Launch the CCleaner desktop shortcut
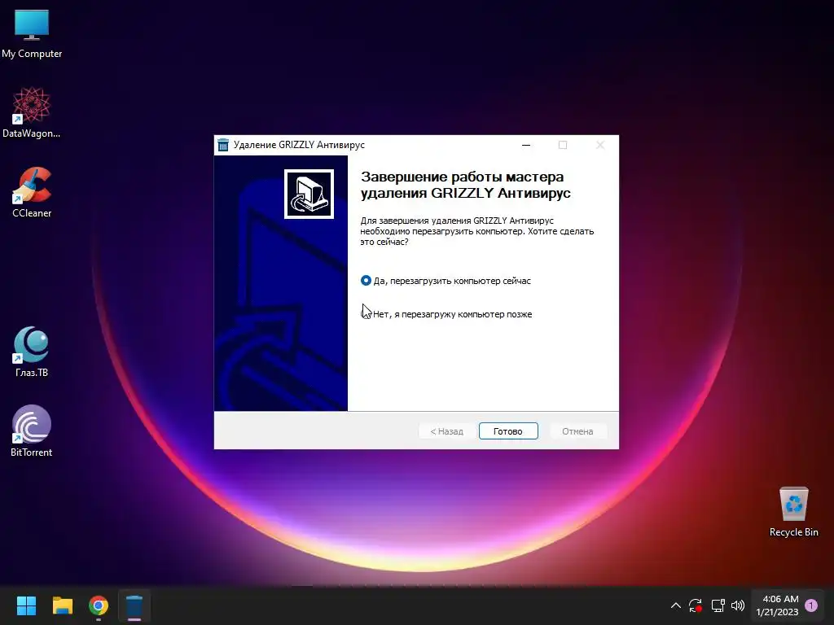Viewport: 834px width, 625px height. [x=32, y=192]
